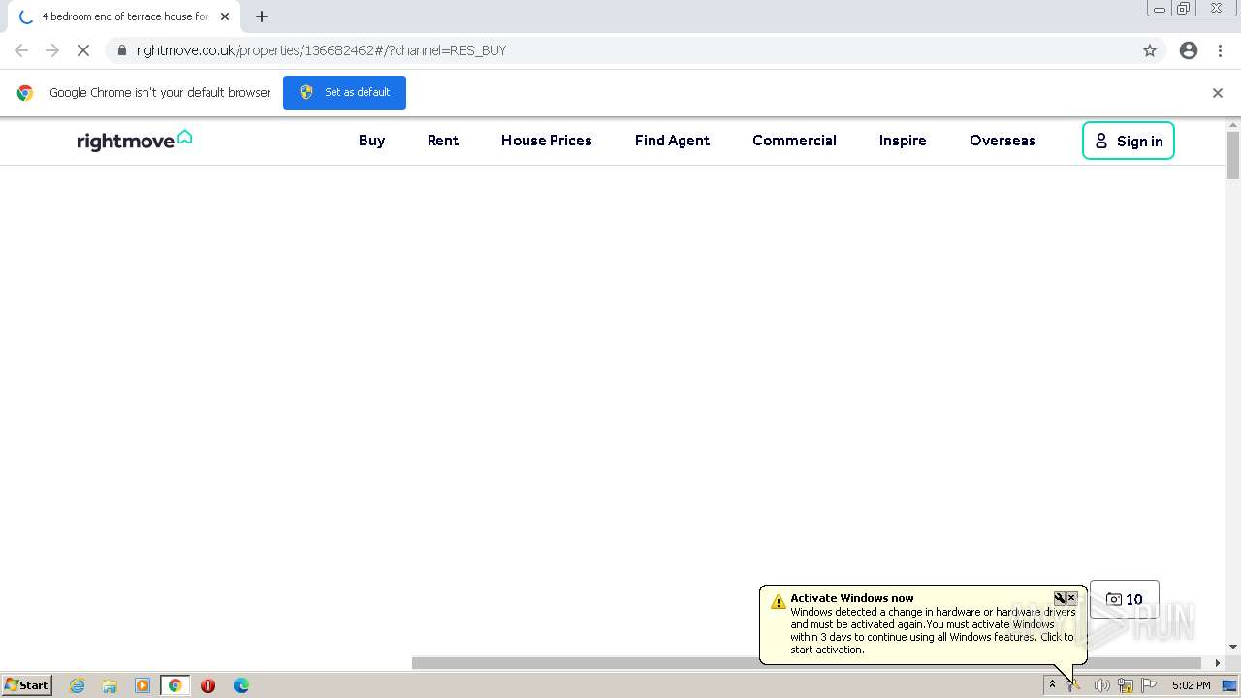Open Opera browser from taskbar
This screenshot has width=1241, height=698.
click(x=207, y=685)
